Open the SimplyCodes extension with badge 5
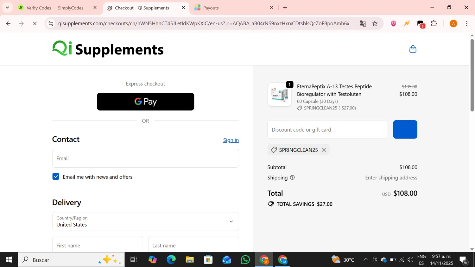The image size is (475, 267). [x=421, y=24]
